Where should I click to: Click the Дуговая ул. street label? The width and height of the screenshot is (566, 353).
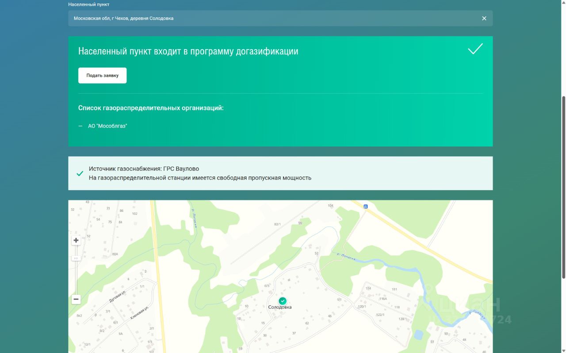(x=118, y=296)
